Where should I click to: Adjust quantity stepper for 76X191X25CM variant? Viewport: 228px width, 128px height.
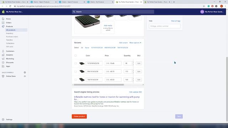[x=133, y=80]
